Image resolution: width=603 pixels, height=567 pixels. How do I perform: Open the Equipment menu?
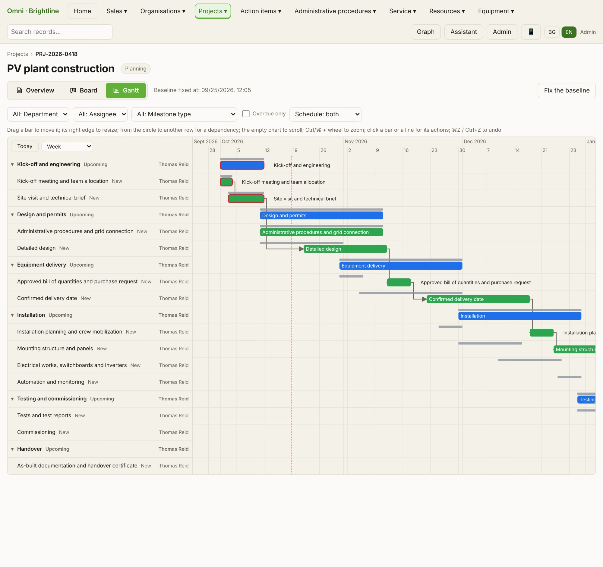coord(496,11)
